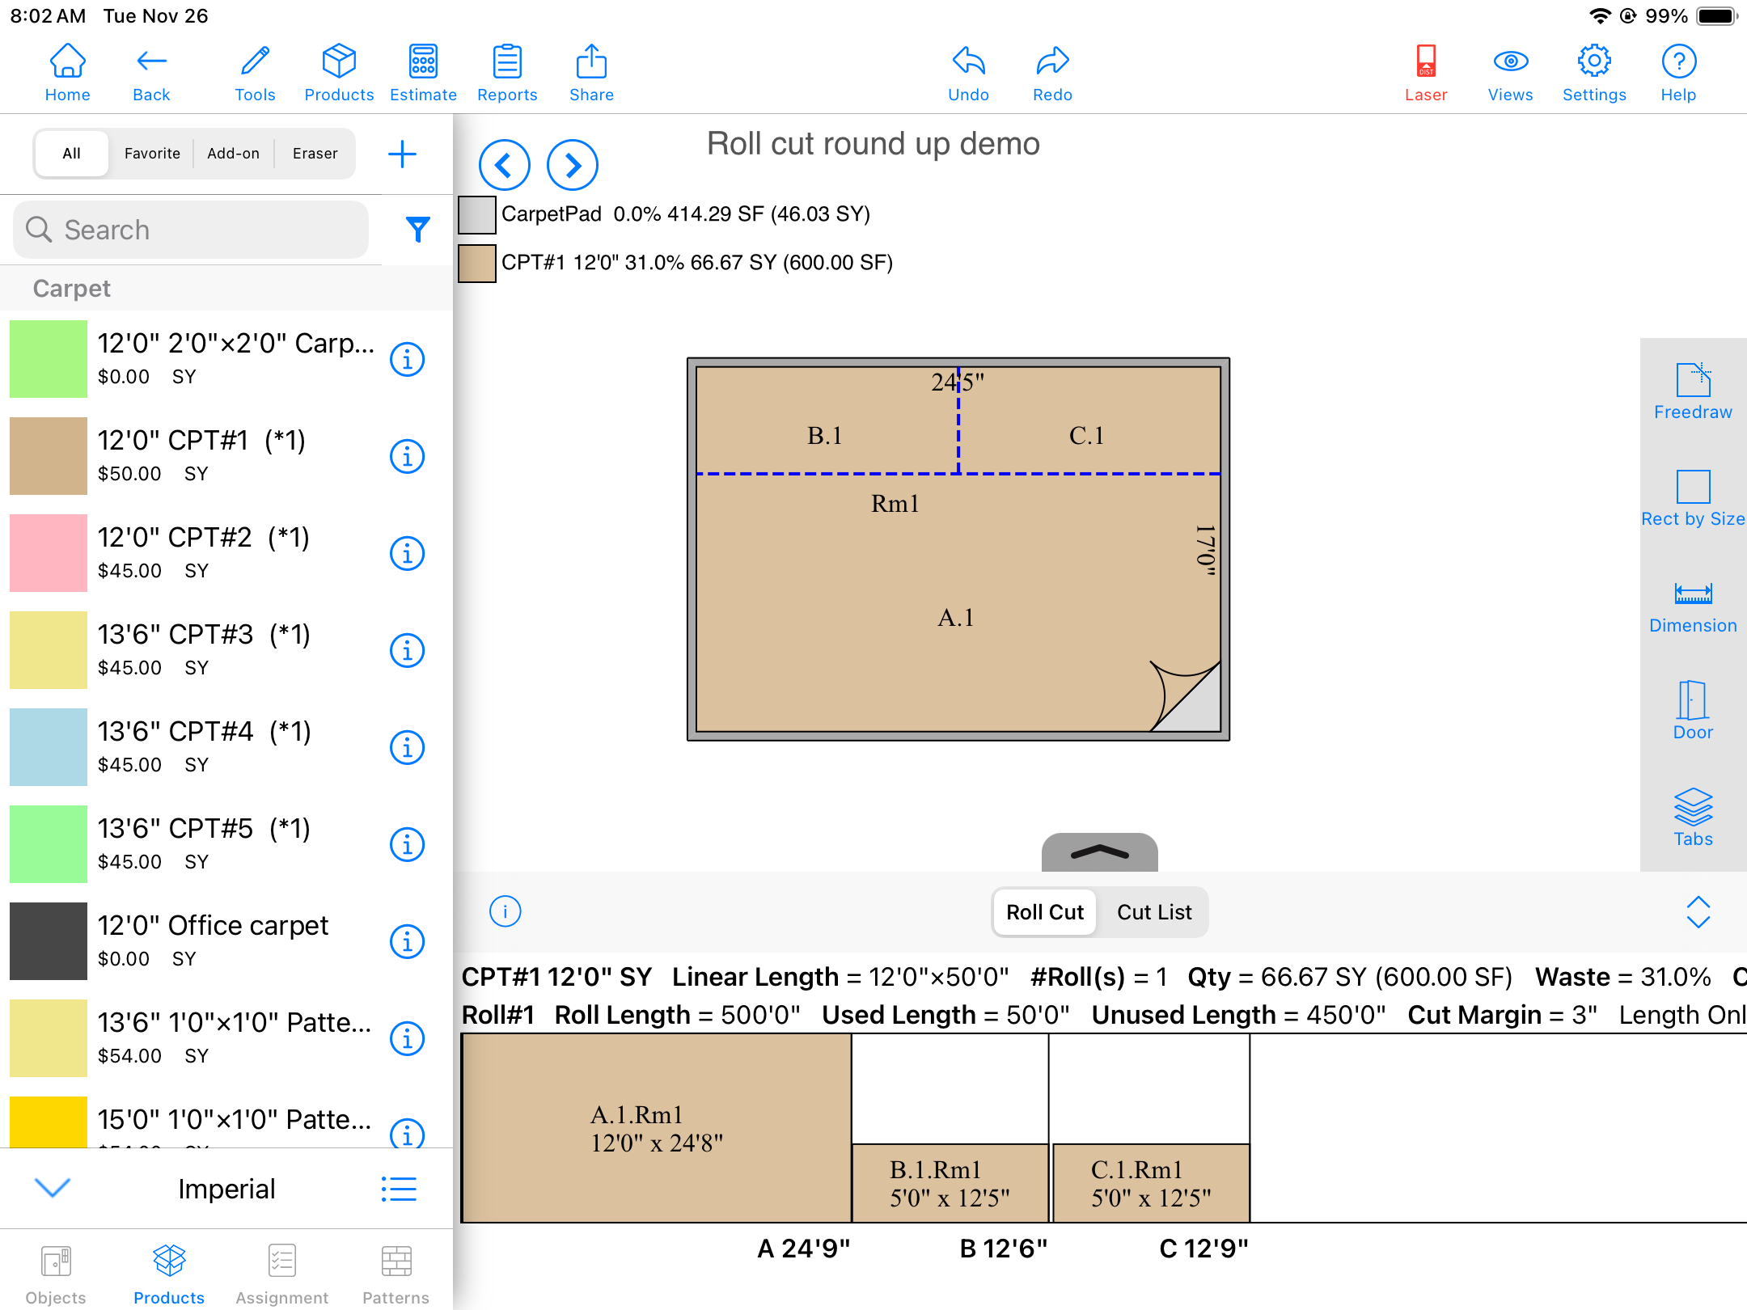Viewport: 1747px width, 1310px height.
Task: Go to next page arrow button
Action: (572, 165)
